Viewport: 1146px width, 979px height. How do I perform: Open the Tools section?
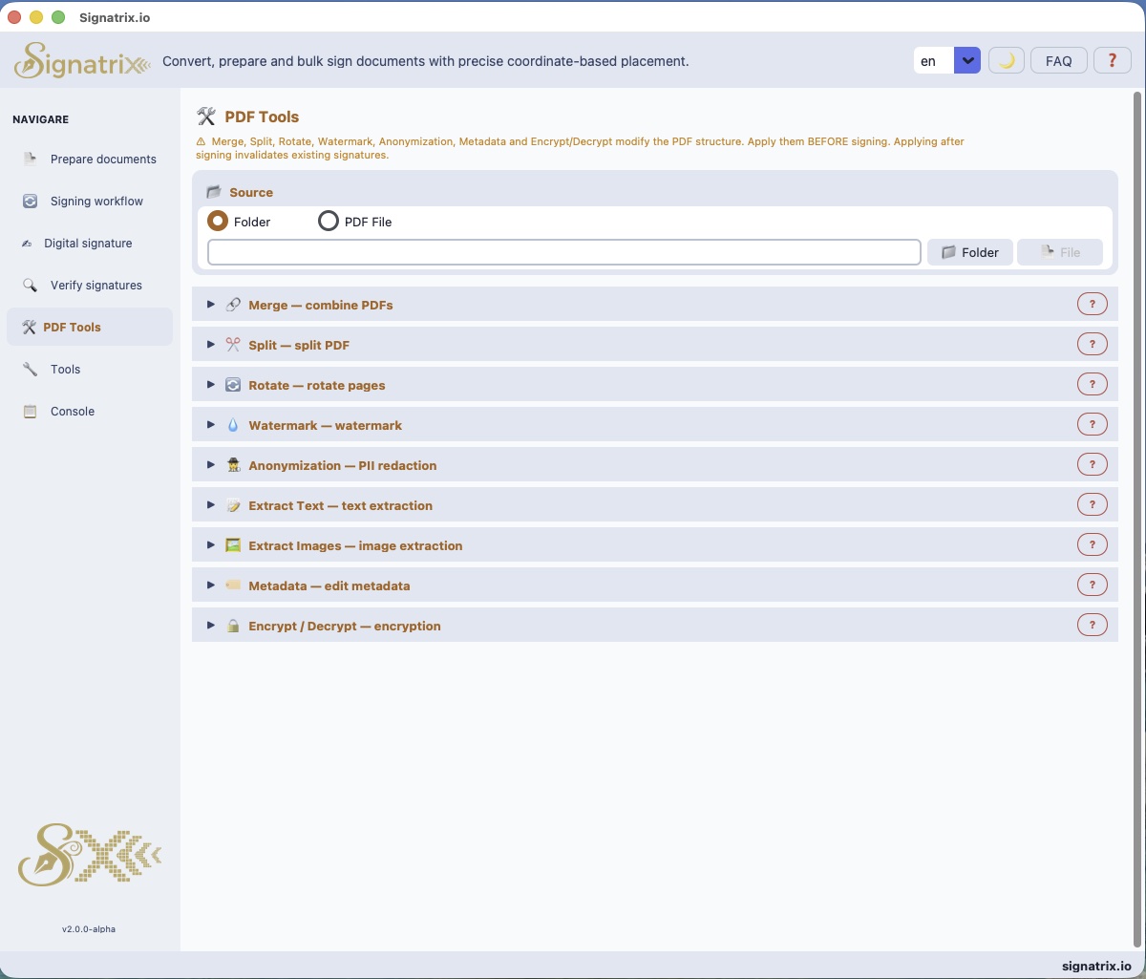pyautogui.click(x=65, y=369)
